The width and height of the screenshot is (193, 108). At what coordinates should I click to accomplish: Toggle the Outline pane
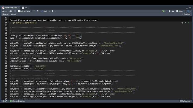click(x=186, y=14)
